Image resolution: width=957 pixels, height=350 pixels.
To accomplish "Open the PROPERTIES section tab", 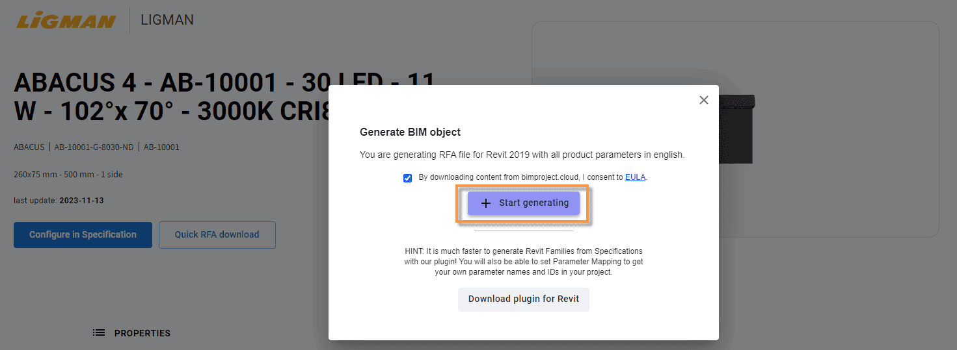I will tap(142, 333).
